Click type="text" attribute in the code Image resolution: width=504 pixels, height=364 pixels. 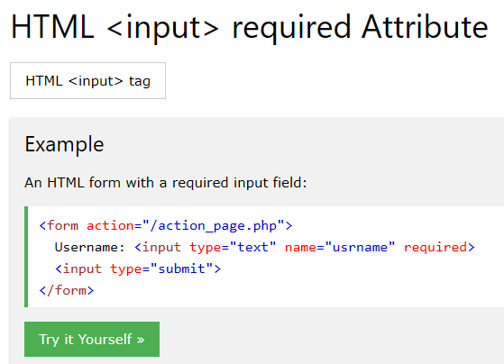click(233, 248)
